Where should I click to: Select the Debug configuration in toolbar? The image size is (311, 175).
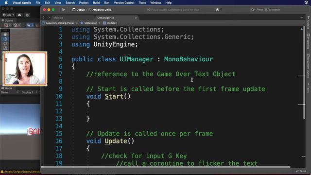click(x=79, y=10)
